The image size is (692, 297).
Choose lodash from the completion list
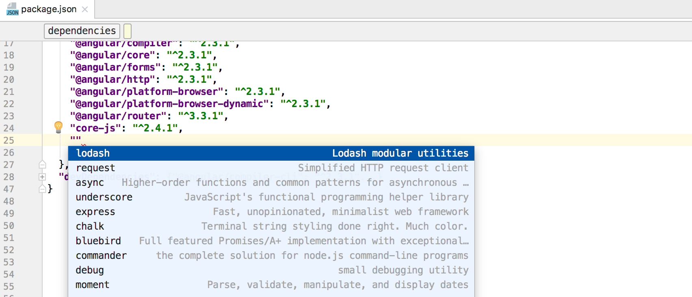(271, 153)
